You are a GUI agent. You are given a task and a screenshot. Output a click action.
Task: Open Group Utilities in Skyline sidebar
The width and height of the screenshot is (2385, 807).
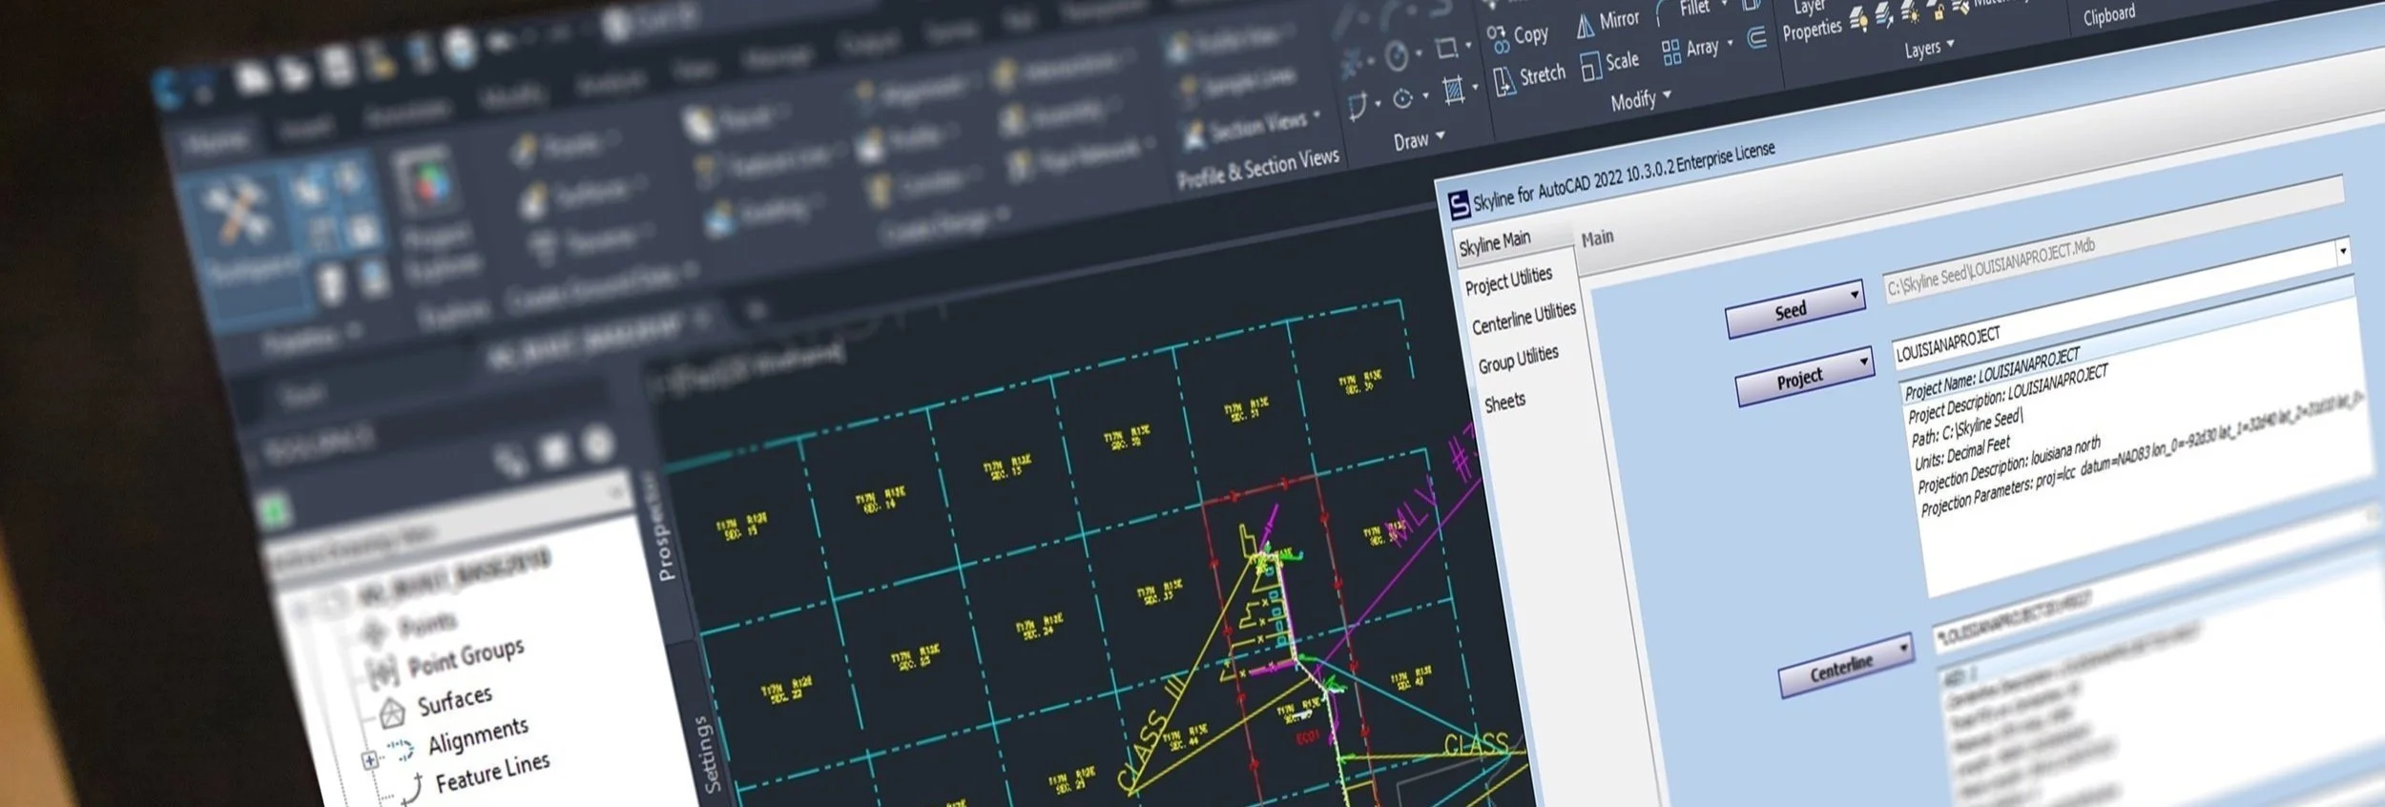point(1518,359)
